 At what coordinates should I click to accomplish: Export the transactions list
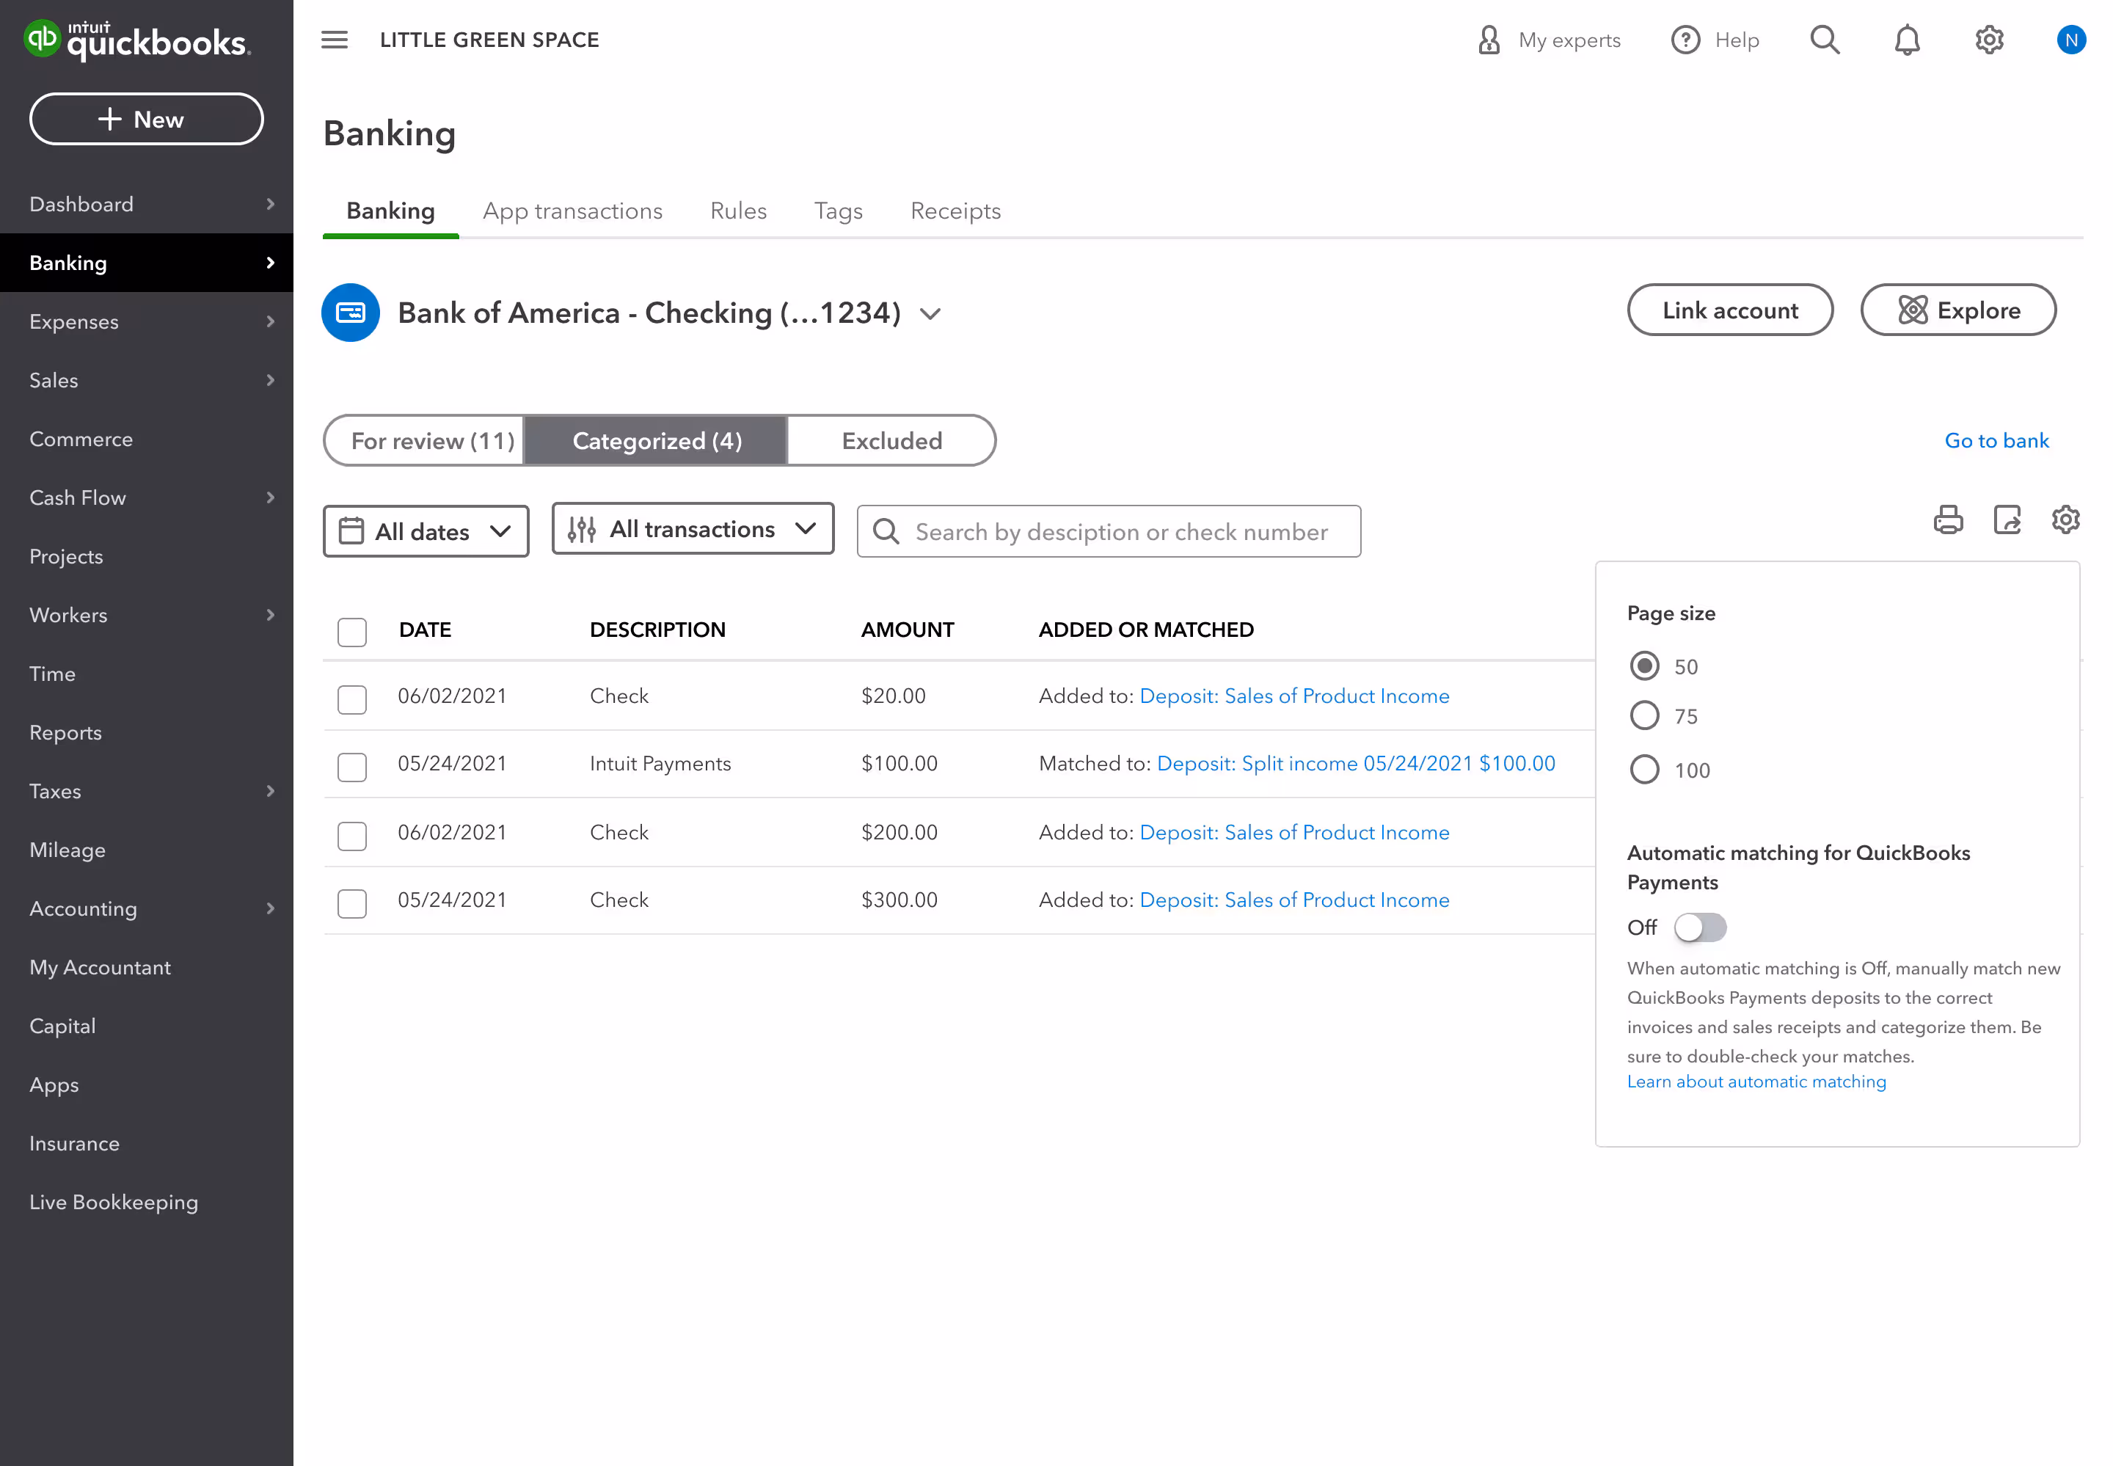click(2007, 520)
